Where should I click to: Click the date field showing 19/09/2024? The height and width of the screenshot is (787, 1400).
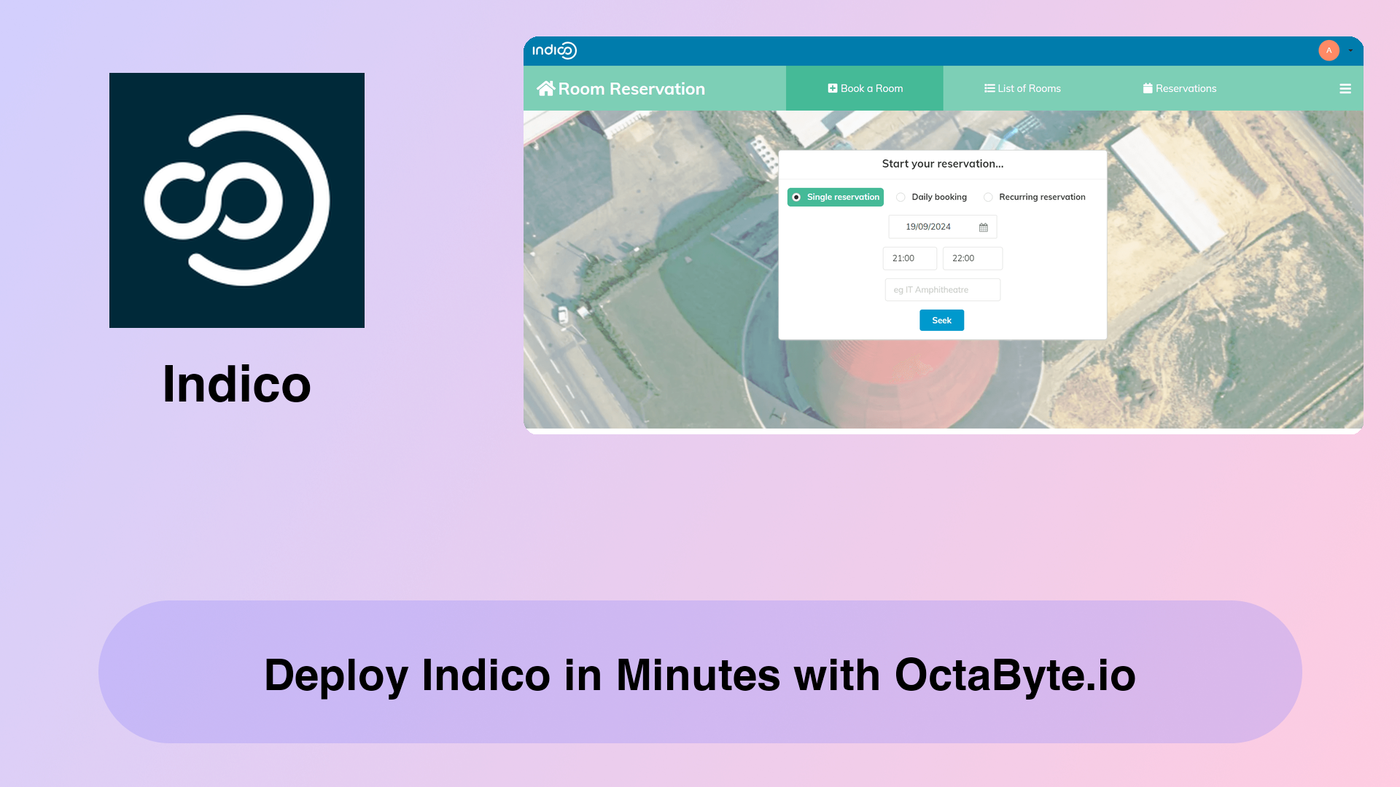[942, 227]
